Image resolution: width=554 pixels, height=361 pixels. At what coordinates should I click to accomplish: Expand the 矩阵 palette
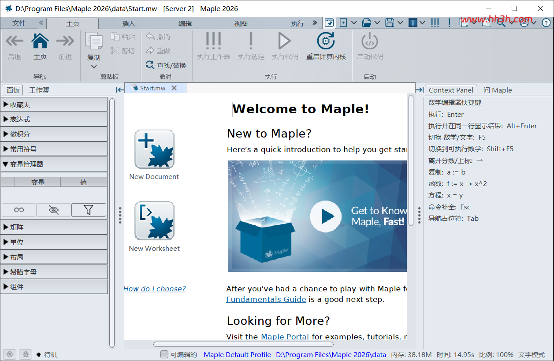[x=54, y=227]
